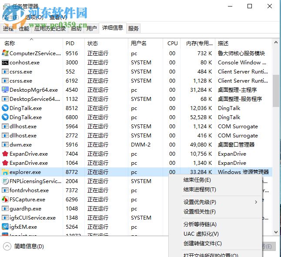Sort by 名称 column header
Image resolution: width=281 pixels, height=257 pixels.
click(31, 43)
